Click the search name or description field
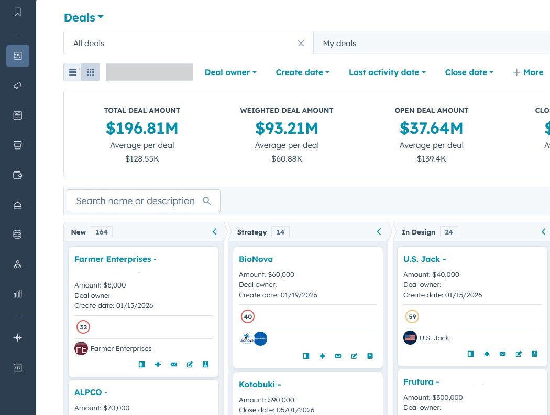550x415 pixels. pyautogui.click(x=136, y=201)
